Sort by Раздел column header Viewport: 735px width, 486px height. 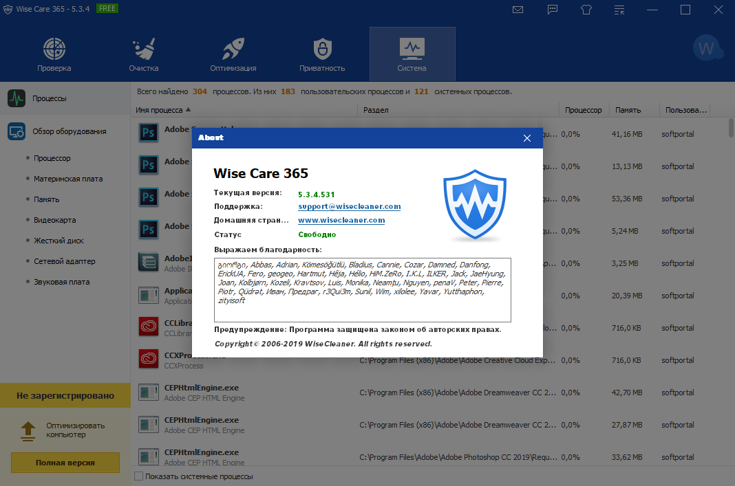click(458, 110)
